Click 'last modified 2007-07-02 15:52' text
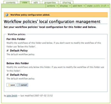 point(37,96)
